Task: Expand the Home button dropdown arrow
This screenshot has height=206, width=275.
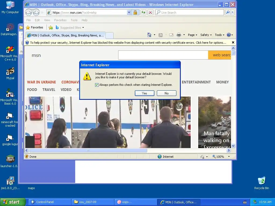Action: [154, 35]
